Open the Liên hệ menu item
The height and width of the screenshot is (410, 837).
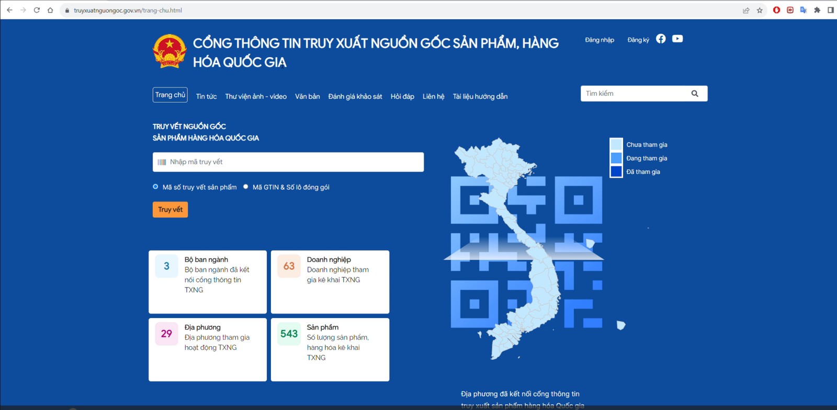(x=434, y=96)
